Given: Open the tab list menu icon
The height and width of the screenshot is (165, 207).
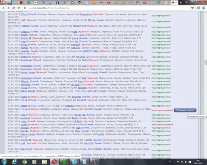Looking at the screenshot, I should [x=186, y=2].
